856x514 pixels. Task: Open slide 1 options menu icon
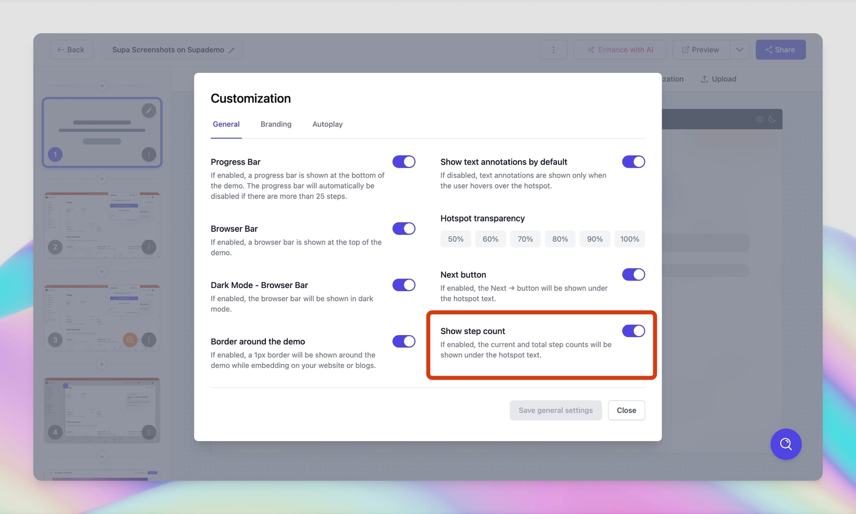tap(149, 155)
